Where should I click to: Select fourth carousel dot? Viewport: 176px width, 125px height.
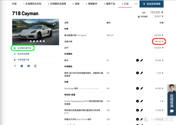point(37,41)
